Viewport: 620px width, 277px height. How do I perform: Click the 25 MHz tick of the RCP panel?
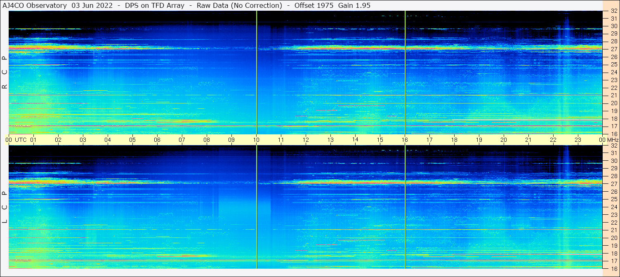(x=614, y=65)
